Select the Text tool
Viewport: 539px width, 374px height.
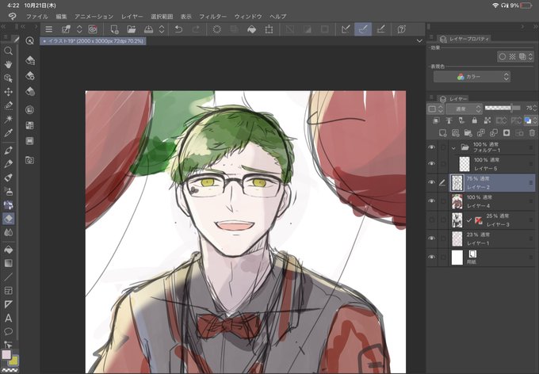point(8,318)
